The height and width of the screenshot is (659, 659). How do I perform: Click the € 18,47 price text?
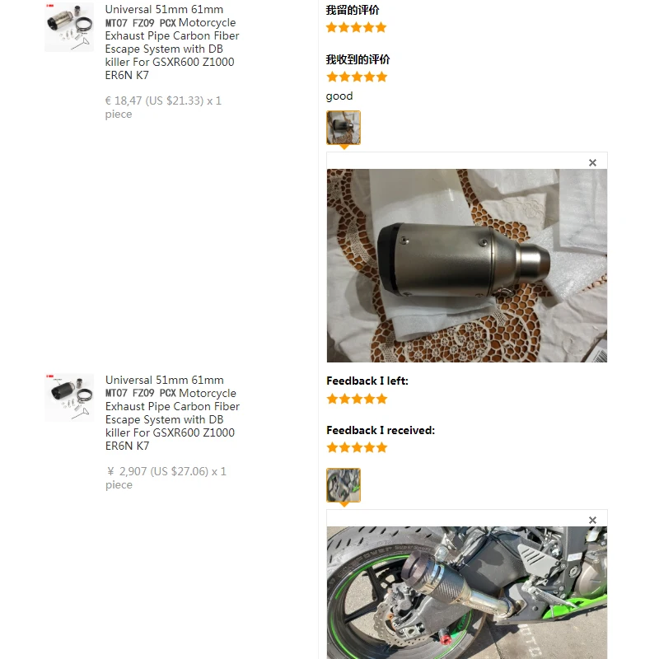163,107
